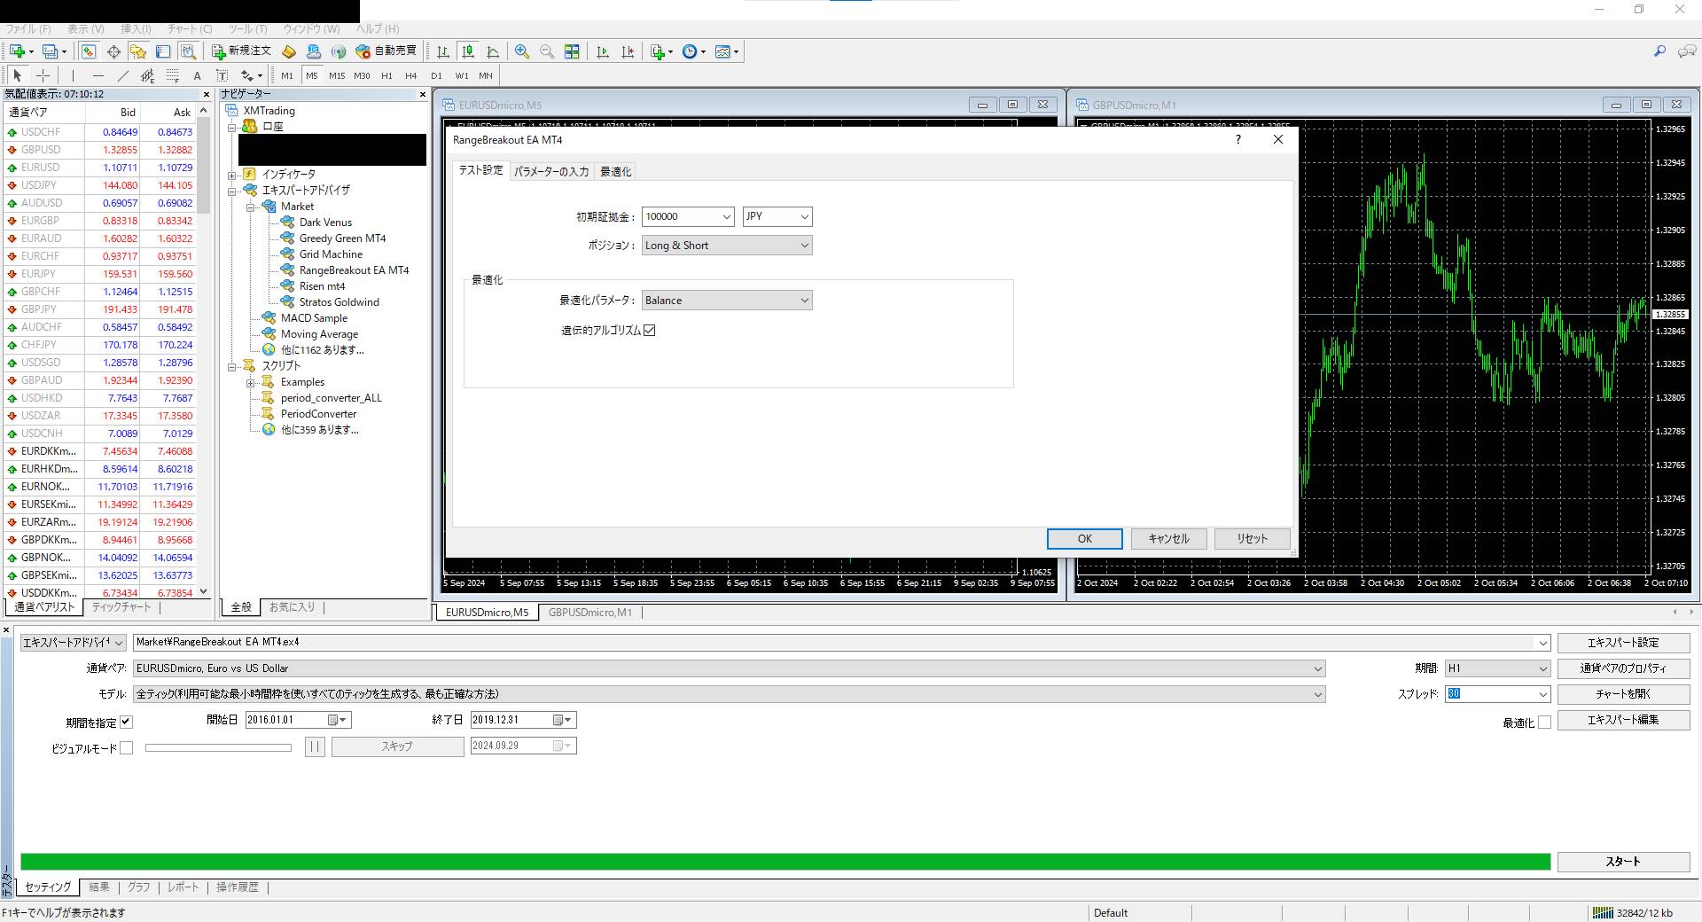Switch chart to candlestick style
Image resolution: width=1702 pixels, height=922 pixels.
pyautogui.click(x=468, y=51)
